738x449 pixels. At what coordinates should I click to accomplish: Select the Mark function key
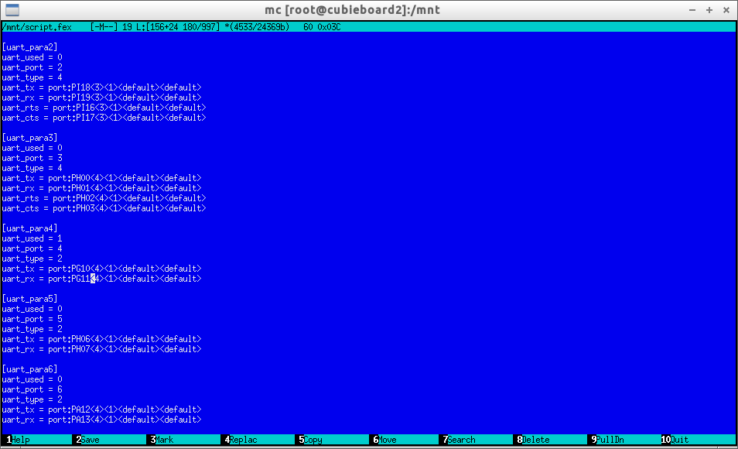(165, 440)
